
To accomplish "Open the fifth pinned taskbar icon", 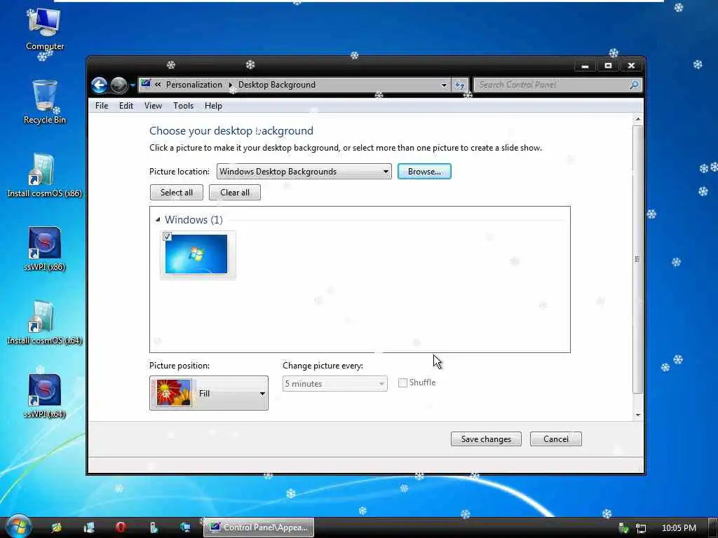I will (185, 527).
